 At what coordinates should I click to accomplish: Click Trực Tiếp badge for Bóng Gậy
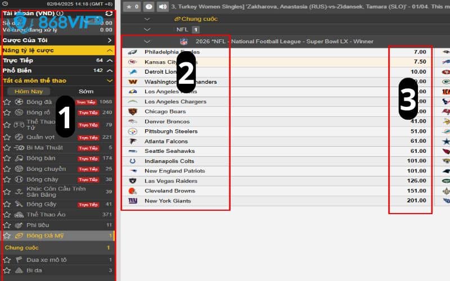click(x=88, y=205)
